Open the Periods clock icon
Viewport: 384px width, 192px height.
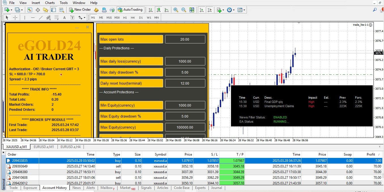[229, 10]
